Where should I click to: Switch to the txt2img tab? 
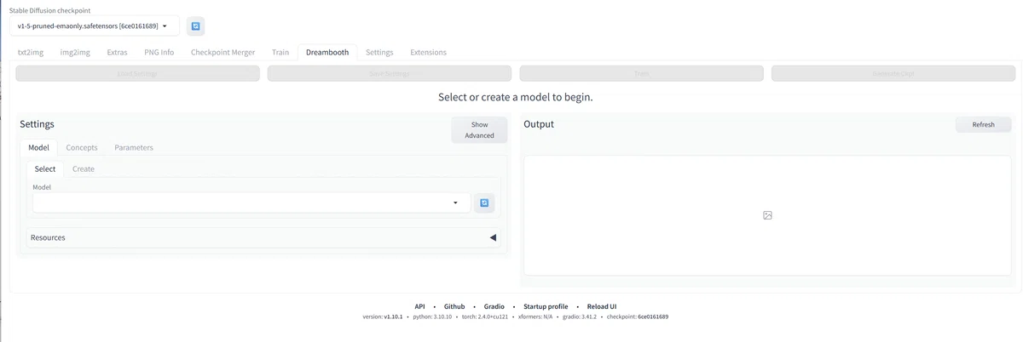pyautogui.click(x=32, y=52)
